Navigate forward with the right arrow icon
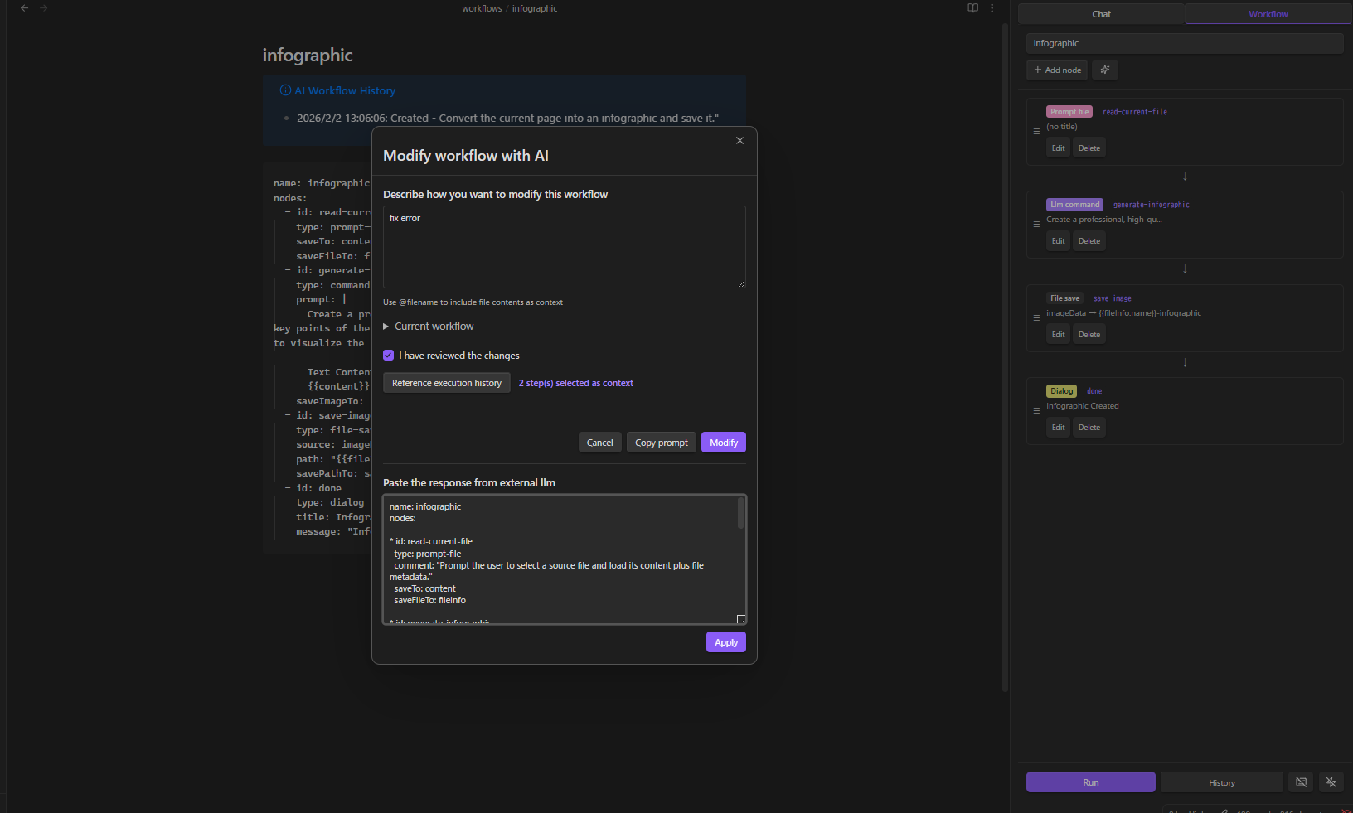Viewport: 1353px width, 813px height. 43,7
